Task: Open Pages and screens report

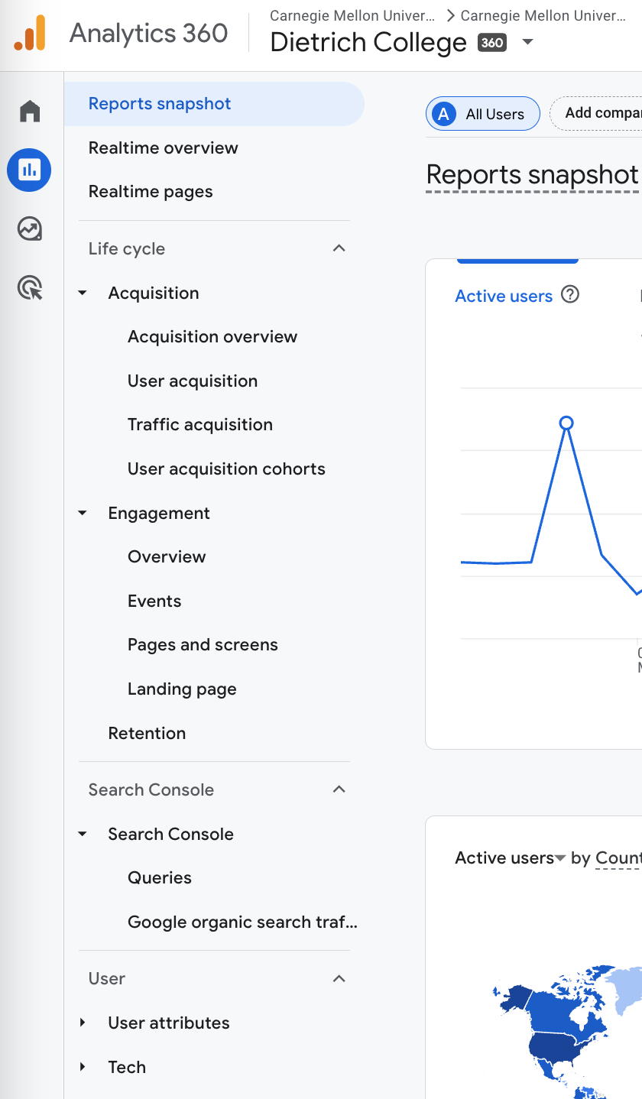Action: [203, 645]
